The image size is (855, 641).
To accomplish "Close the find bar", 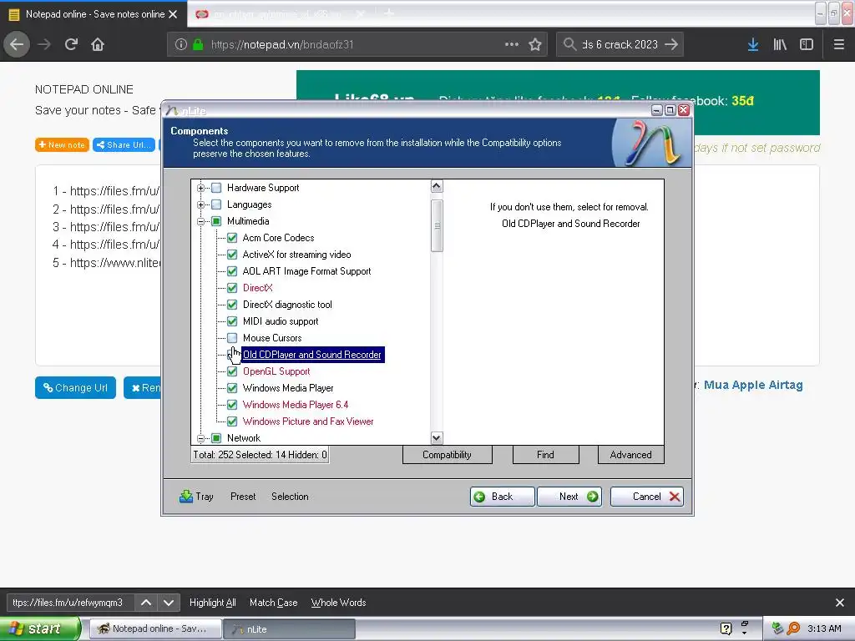I will click(x=840, y=603).
